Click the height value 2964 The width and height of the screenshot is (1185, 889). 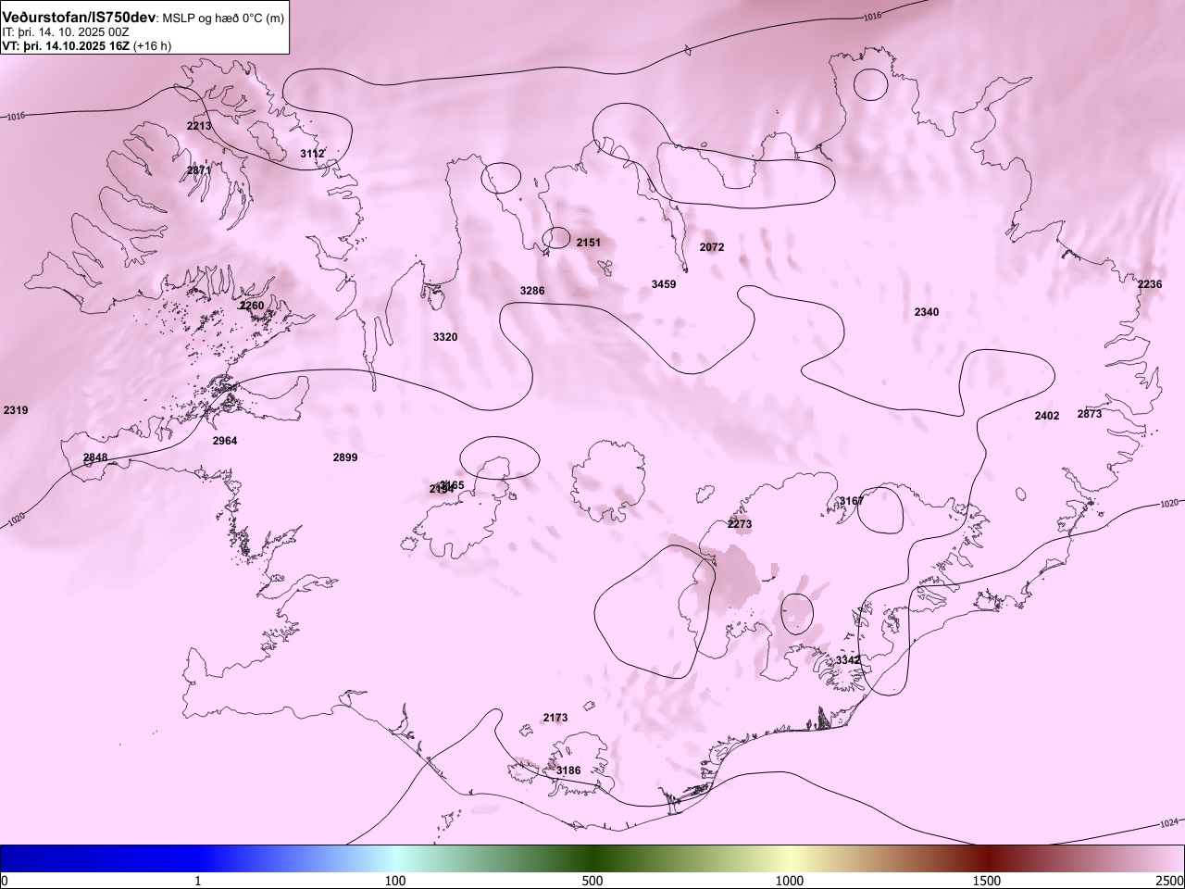coord(225,441)
